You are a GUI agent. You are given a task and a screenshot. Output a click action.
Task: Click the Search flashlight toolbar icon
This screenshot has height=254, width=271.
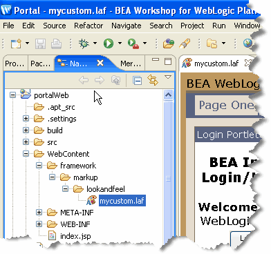(185, 43)
